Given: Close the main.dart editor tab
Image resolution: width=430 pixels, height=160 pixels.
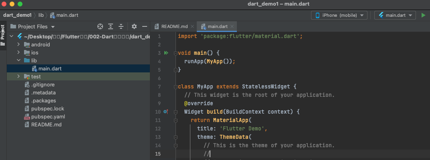Looking at the screenshot, I should 232,26.
